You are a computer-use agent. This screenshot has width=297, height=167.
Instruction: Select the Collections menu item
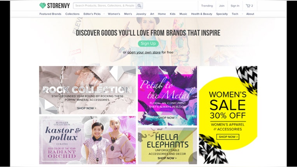click(72, 14)
